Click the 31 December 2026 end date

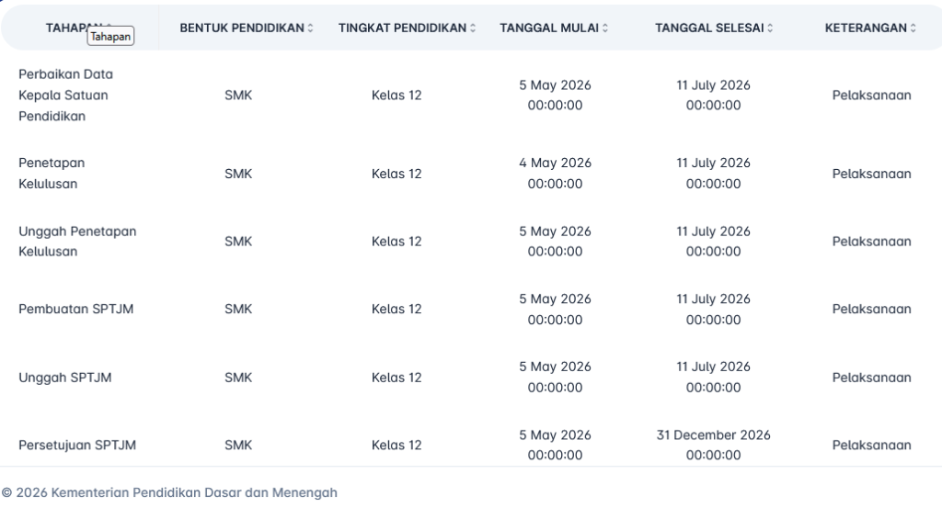click(x=713, y=435)
